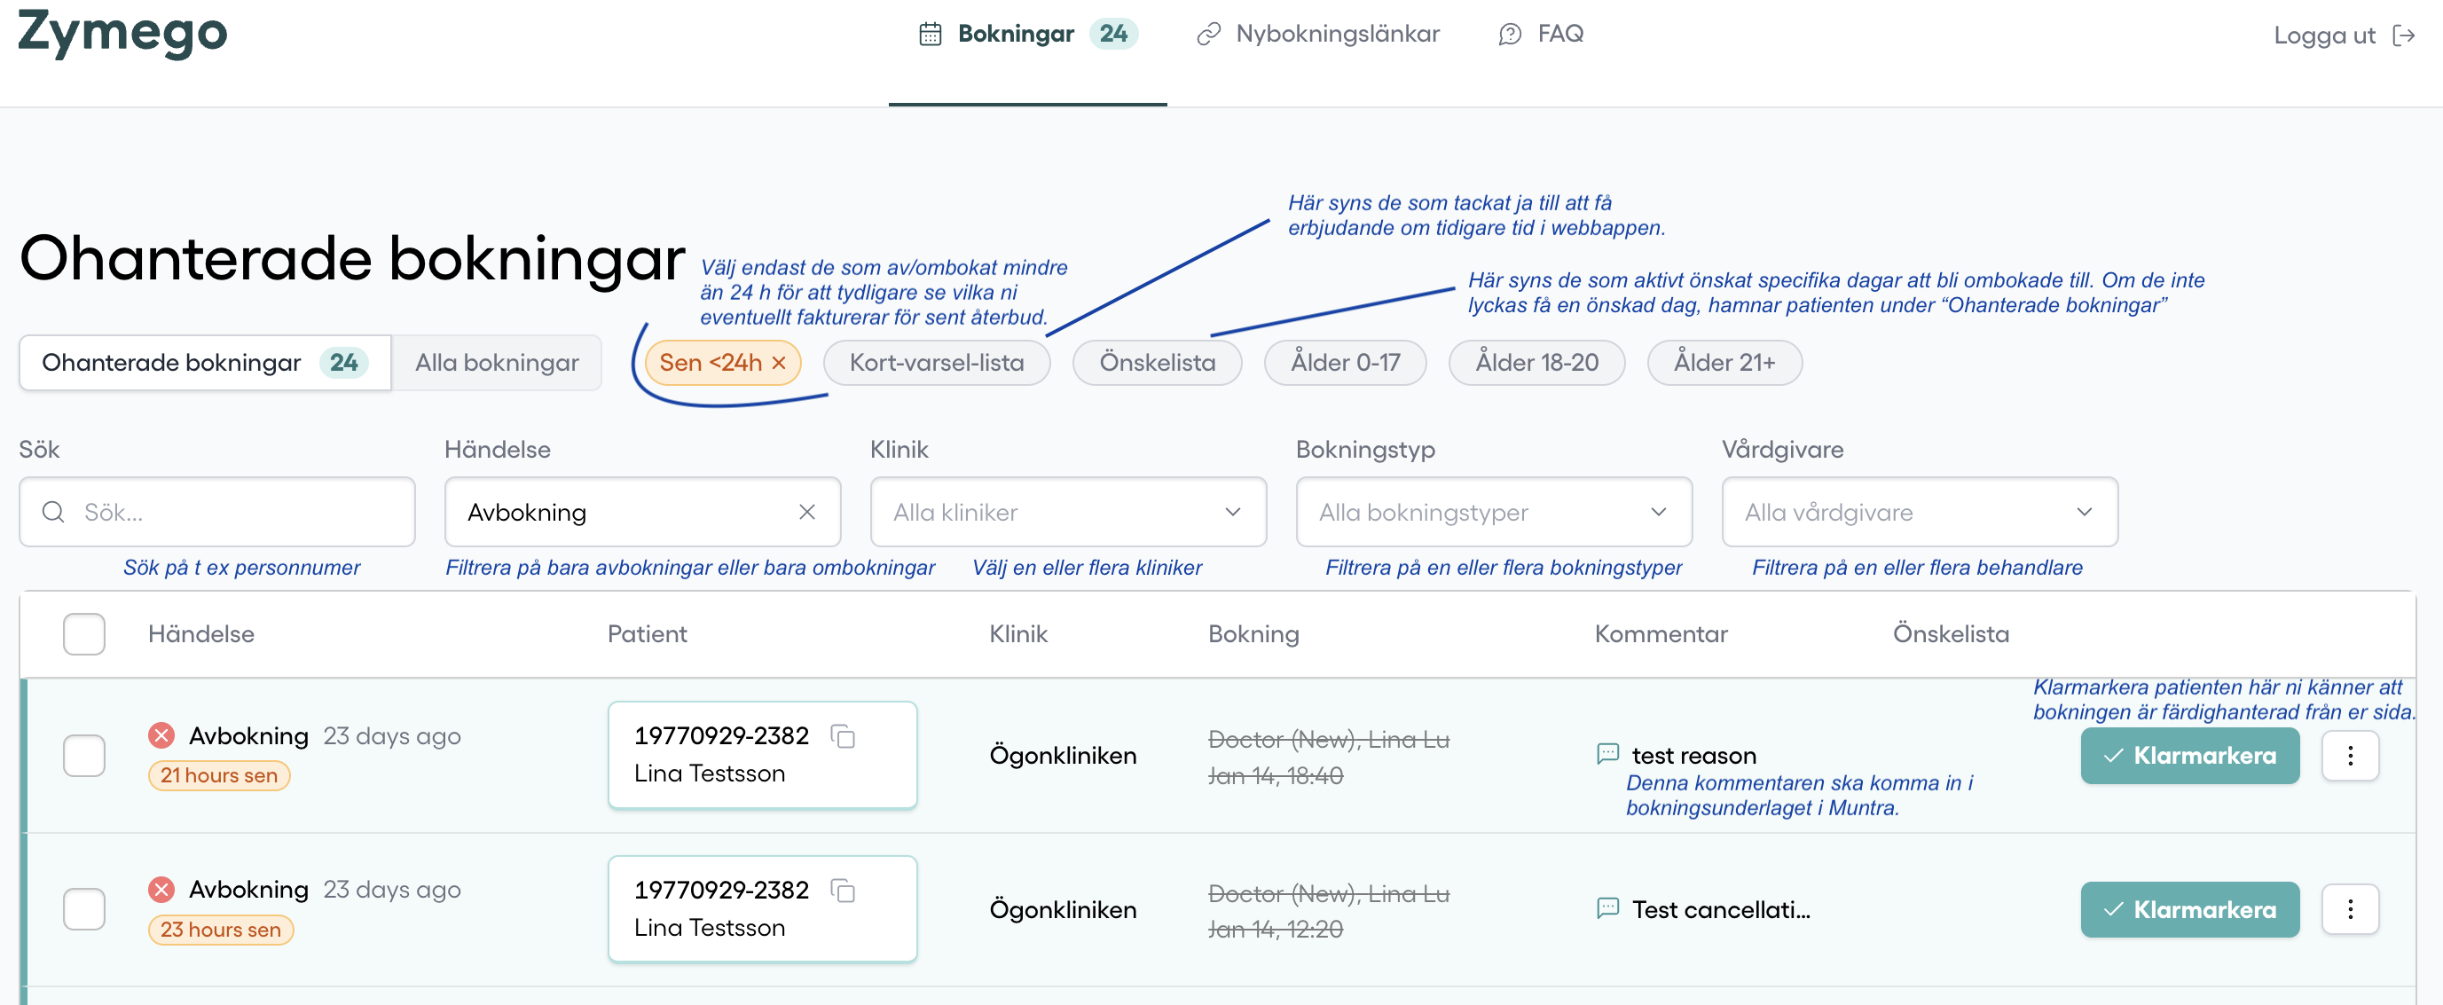
Task: Click the Zymego logo
Action: pyautogui.click(x=123, y=34)
